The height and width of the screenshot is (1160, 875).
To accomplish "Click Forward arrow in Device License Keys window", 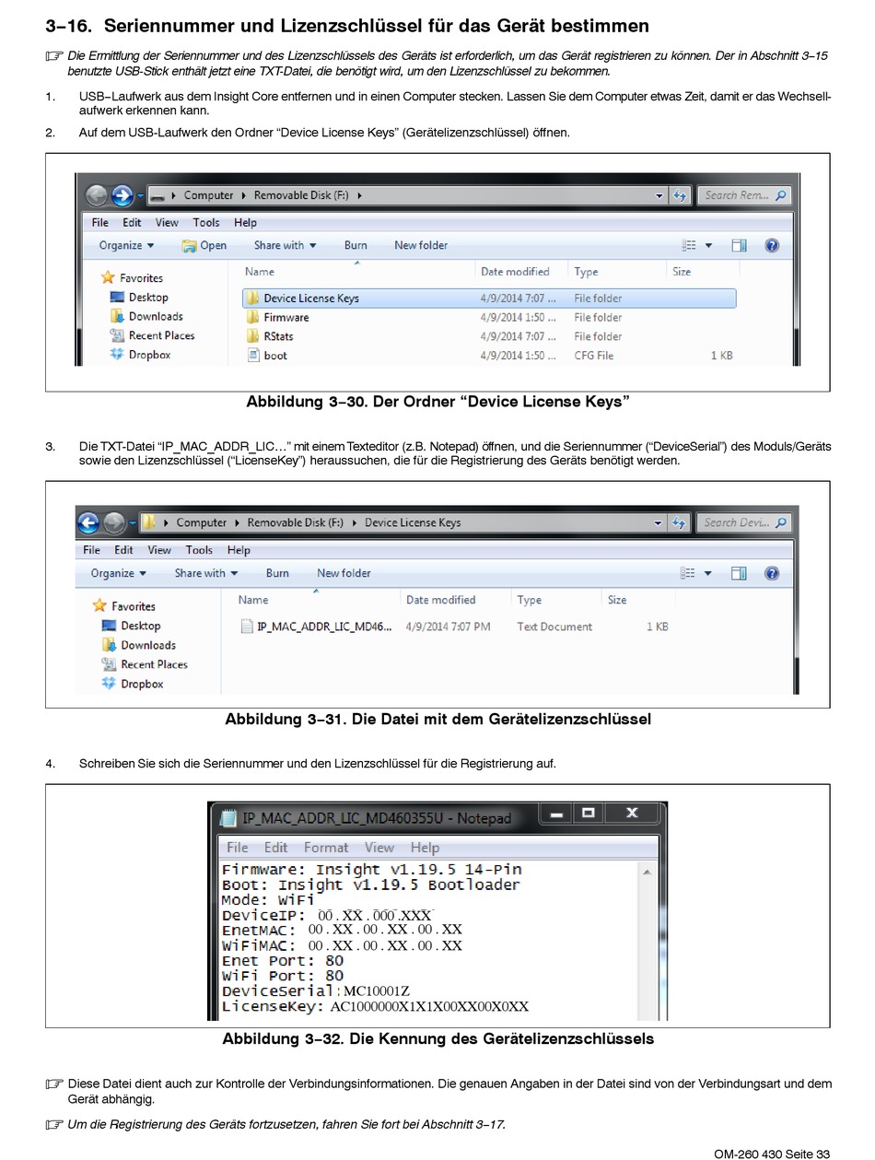I will pyautogui.click(x=113, y=523).
